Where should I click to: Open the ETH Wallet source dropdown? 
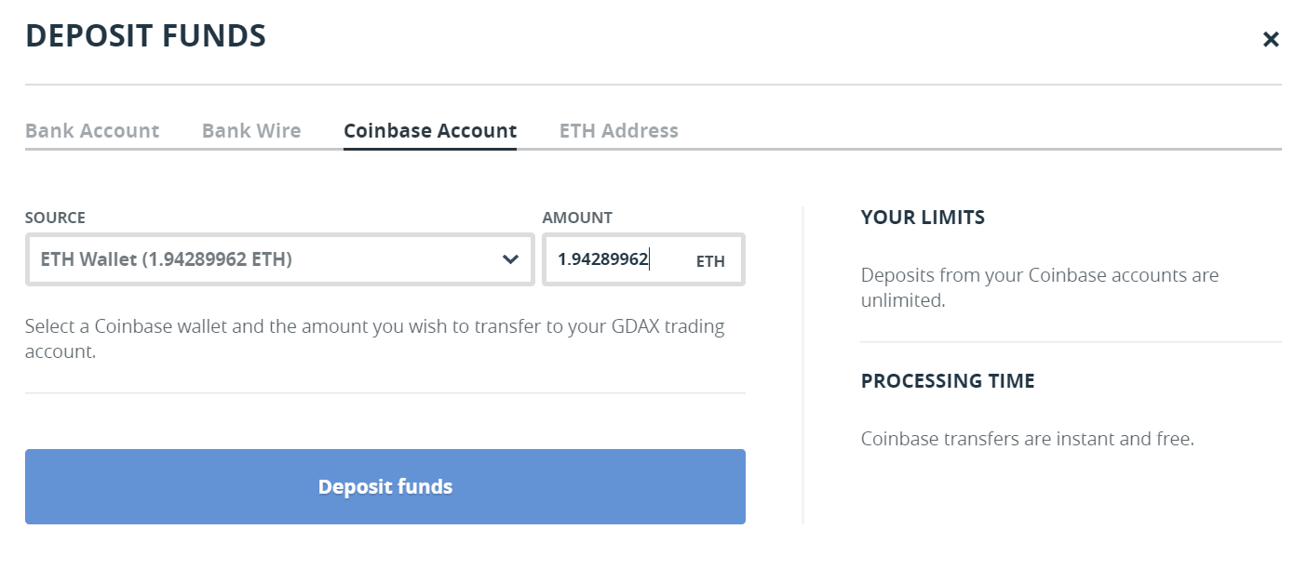click(279, 259)
